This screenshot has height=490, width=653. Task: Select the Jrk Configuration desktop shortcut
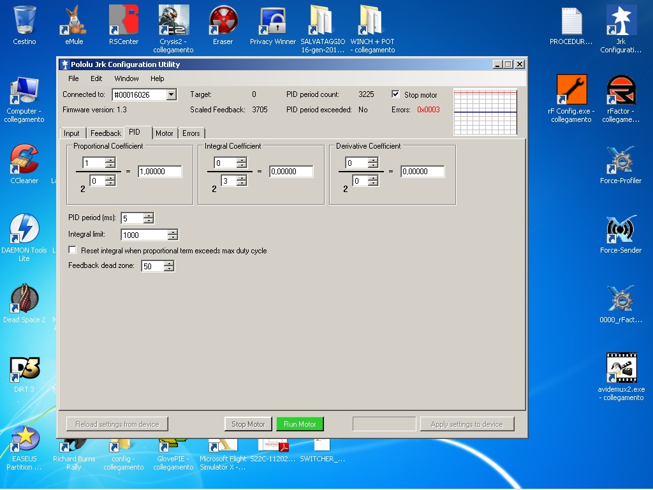(621, 21)
